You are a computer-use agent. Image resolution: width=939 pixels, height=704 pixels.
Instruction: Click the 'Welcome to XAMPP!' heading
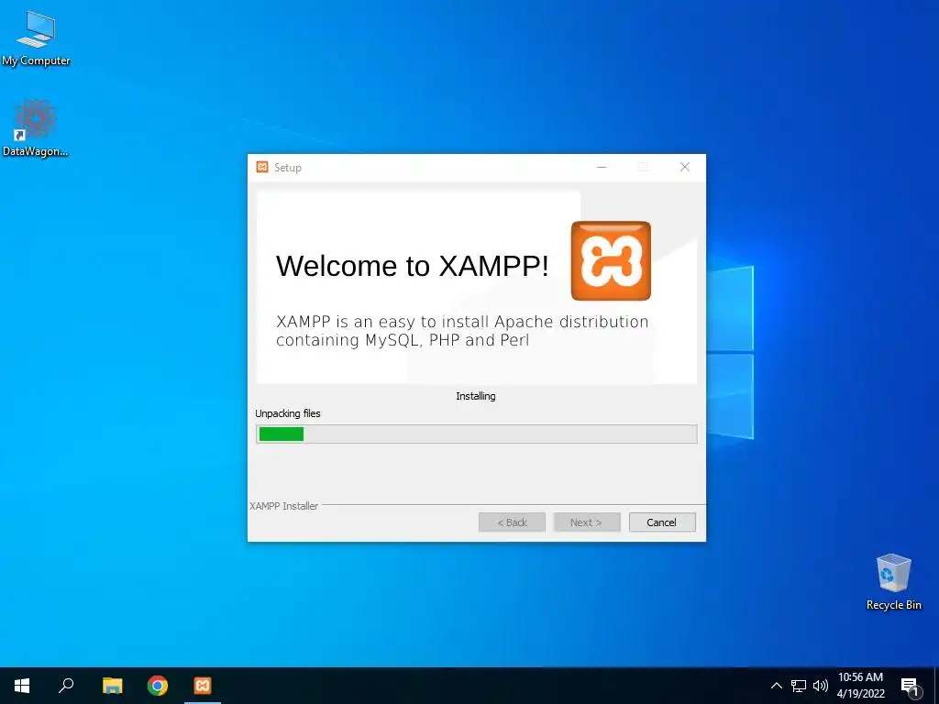(412, 266)
